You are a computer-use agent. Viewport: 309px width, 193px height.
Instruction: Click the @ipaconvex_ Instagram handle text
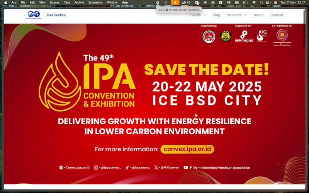coord(111,168)
